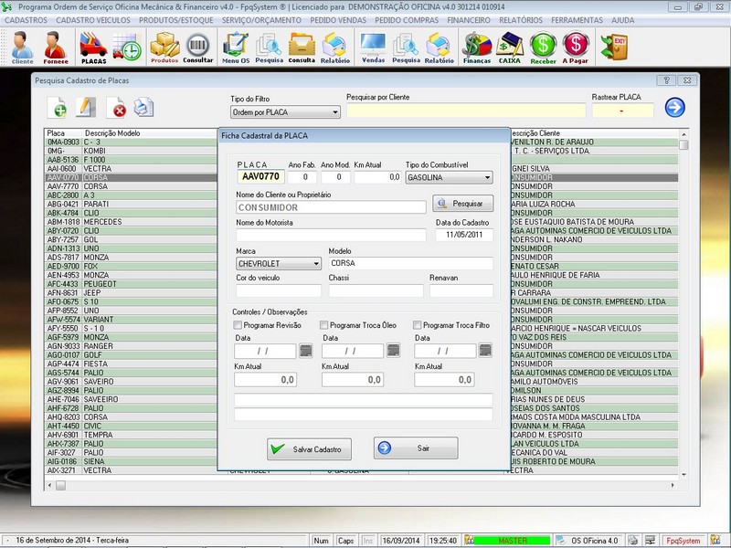Viewport: 731px width, 548px height.
Task: Open the vehicle schedule clock icon
Action: pos(127,47)
